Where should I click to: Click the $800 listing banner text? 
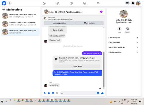click(x=60, y=20)
